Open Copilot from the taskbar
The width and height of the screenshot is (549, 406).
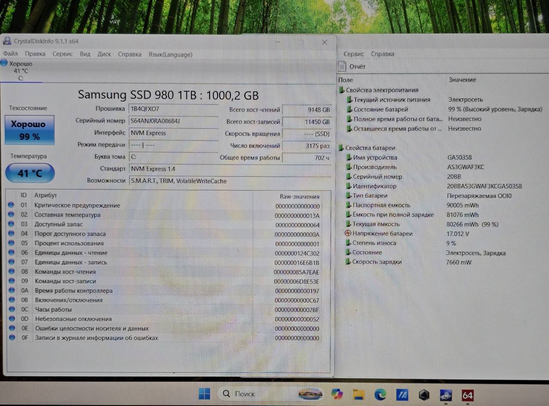pos(337,394)
